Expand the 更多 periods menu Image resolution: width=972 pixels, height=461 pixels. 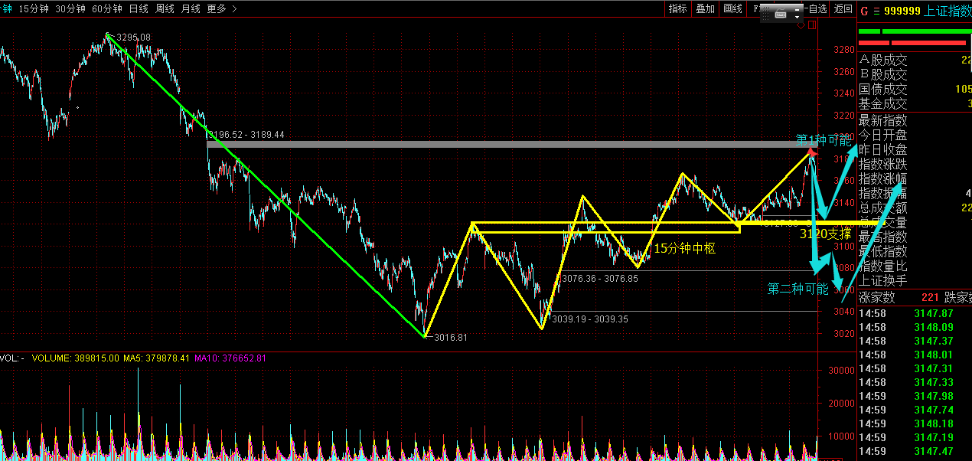pos(222,9)
